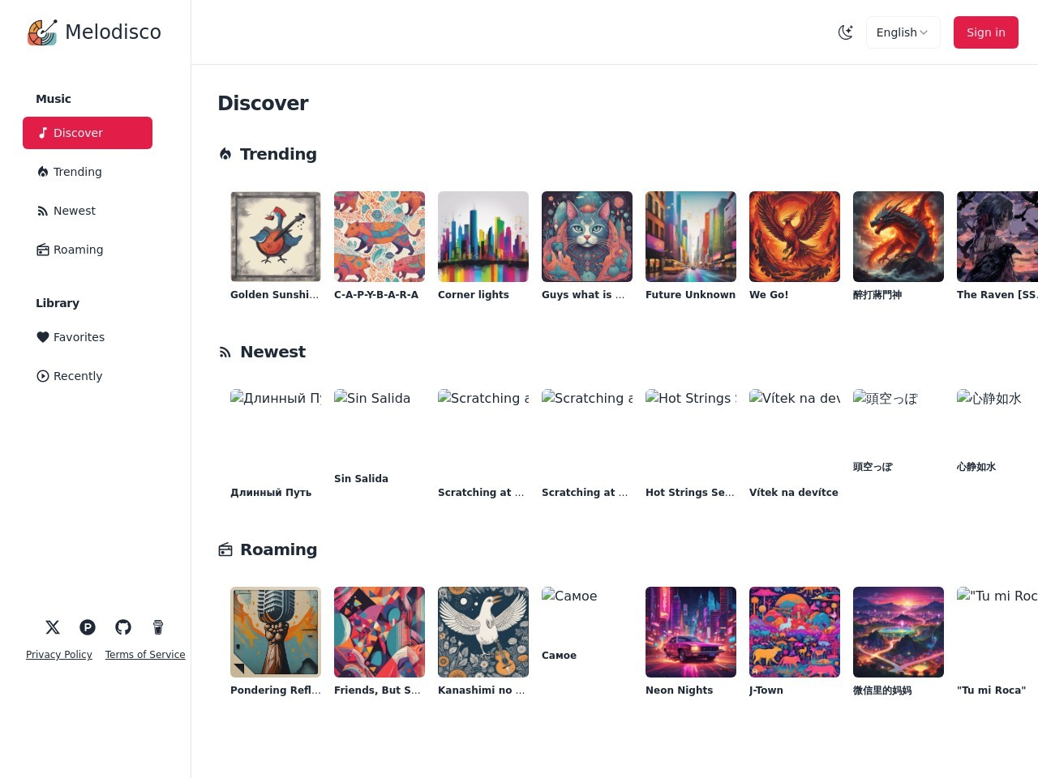Open the C-A-P-Y-B-A-R-A song cover
Viewport: 1038px width, 778px height.
pos(380,237)
